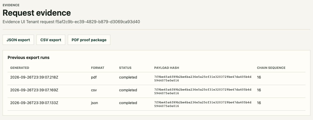Select timestamp 2026-09-26T23:39:07.218Z
The image size is (313, 120).
[x=34, y=77]
